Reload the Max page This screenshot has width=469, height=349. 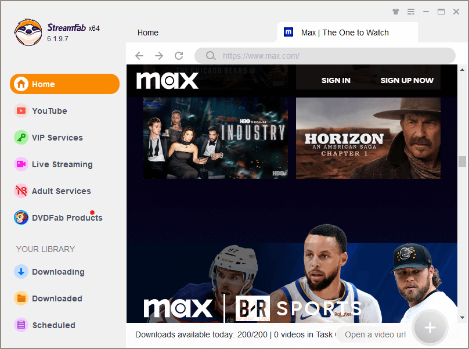[x=179, y=56]
